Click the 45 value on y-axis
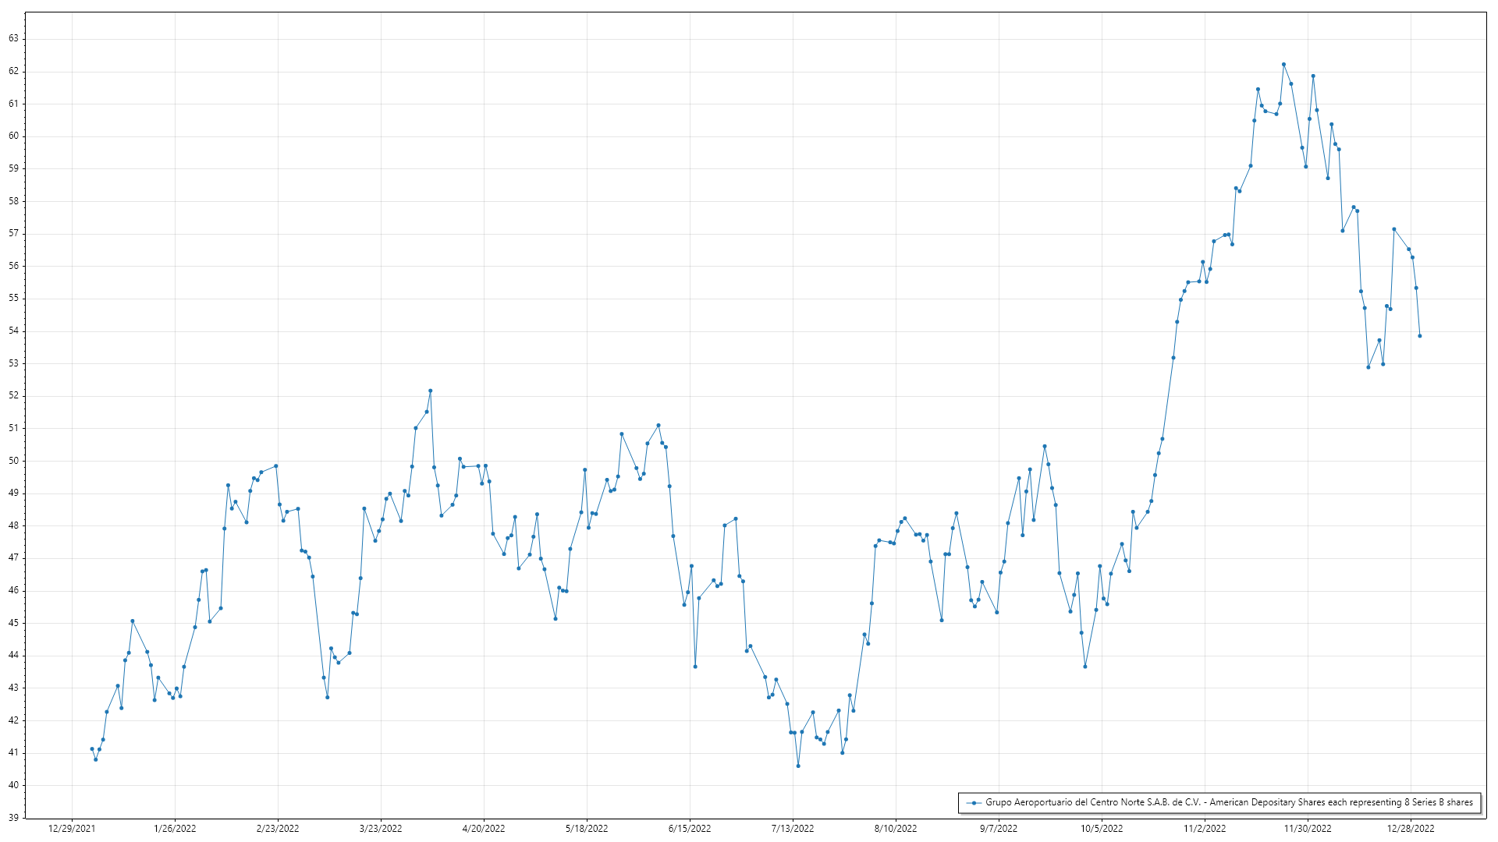The image size is (1498, 842). point(13,623)
